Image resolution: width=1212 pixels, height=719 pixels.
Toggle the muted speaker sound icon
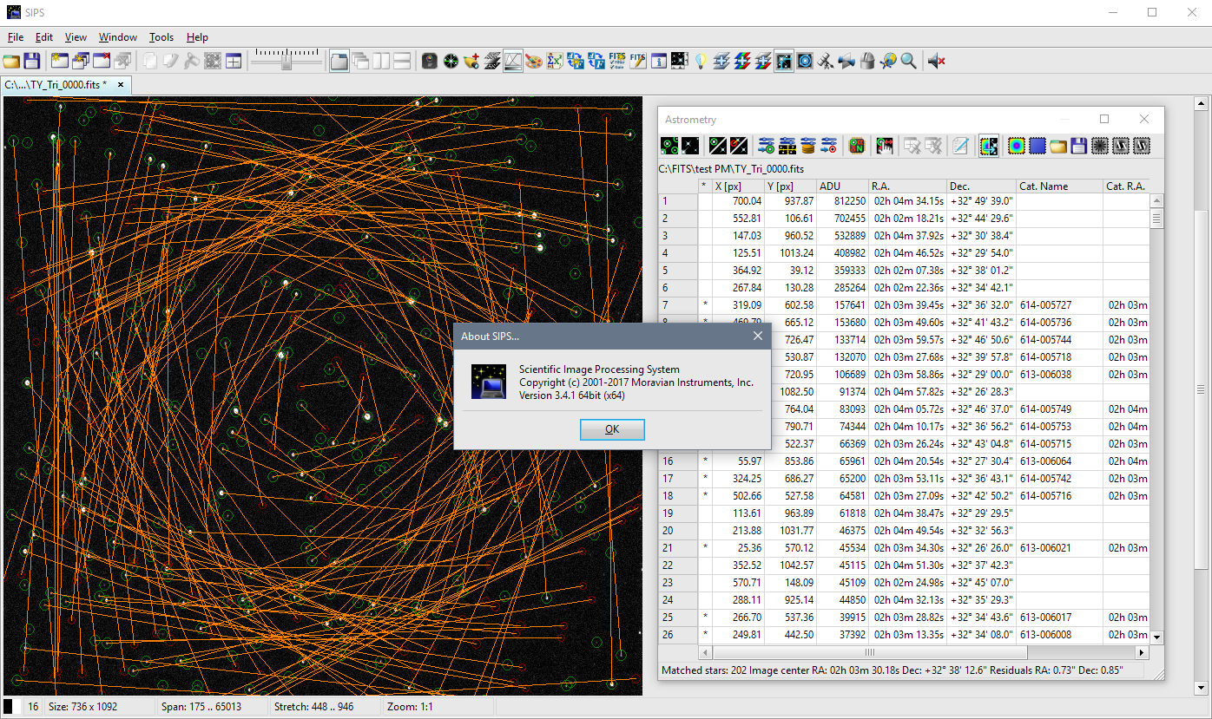[936, 62]
